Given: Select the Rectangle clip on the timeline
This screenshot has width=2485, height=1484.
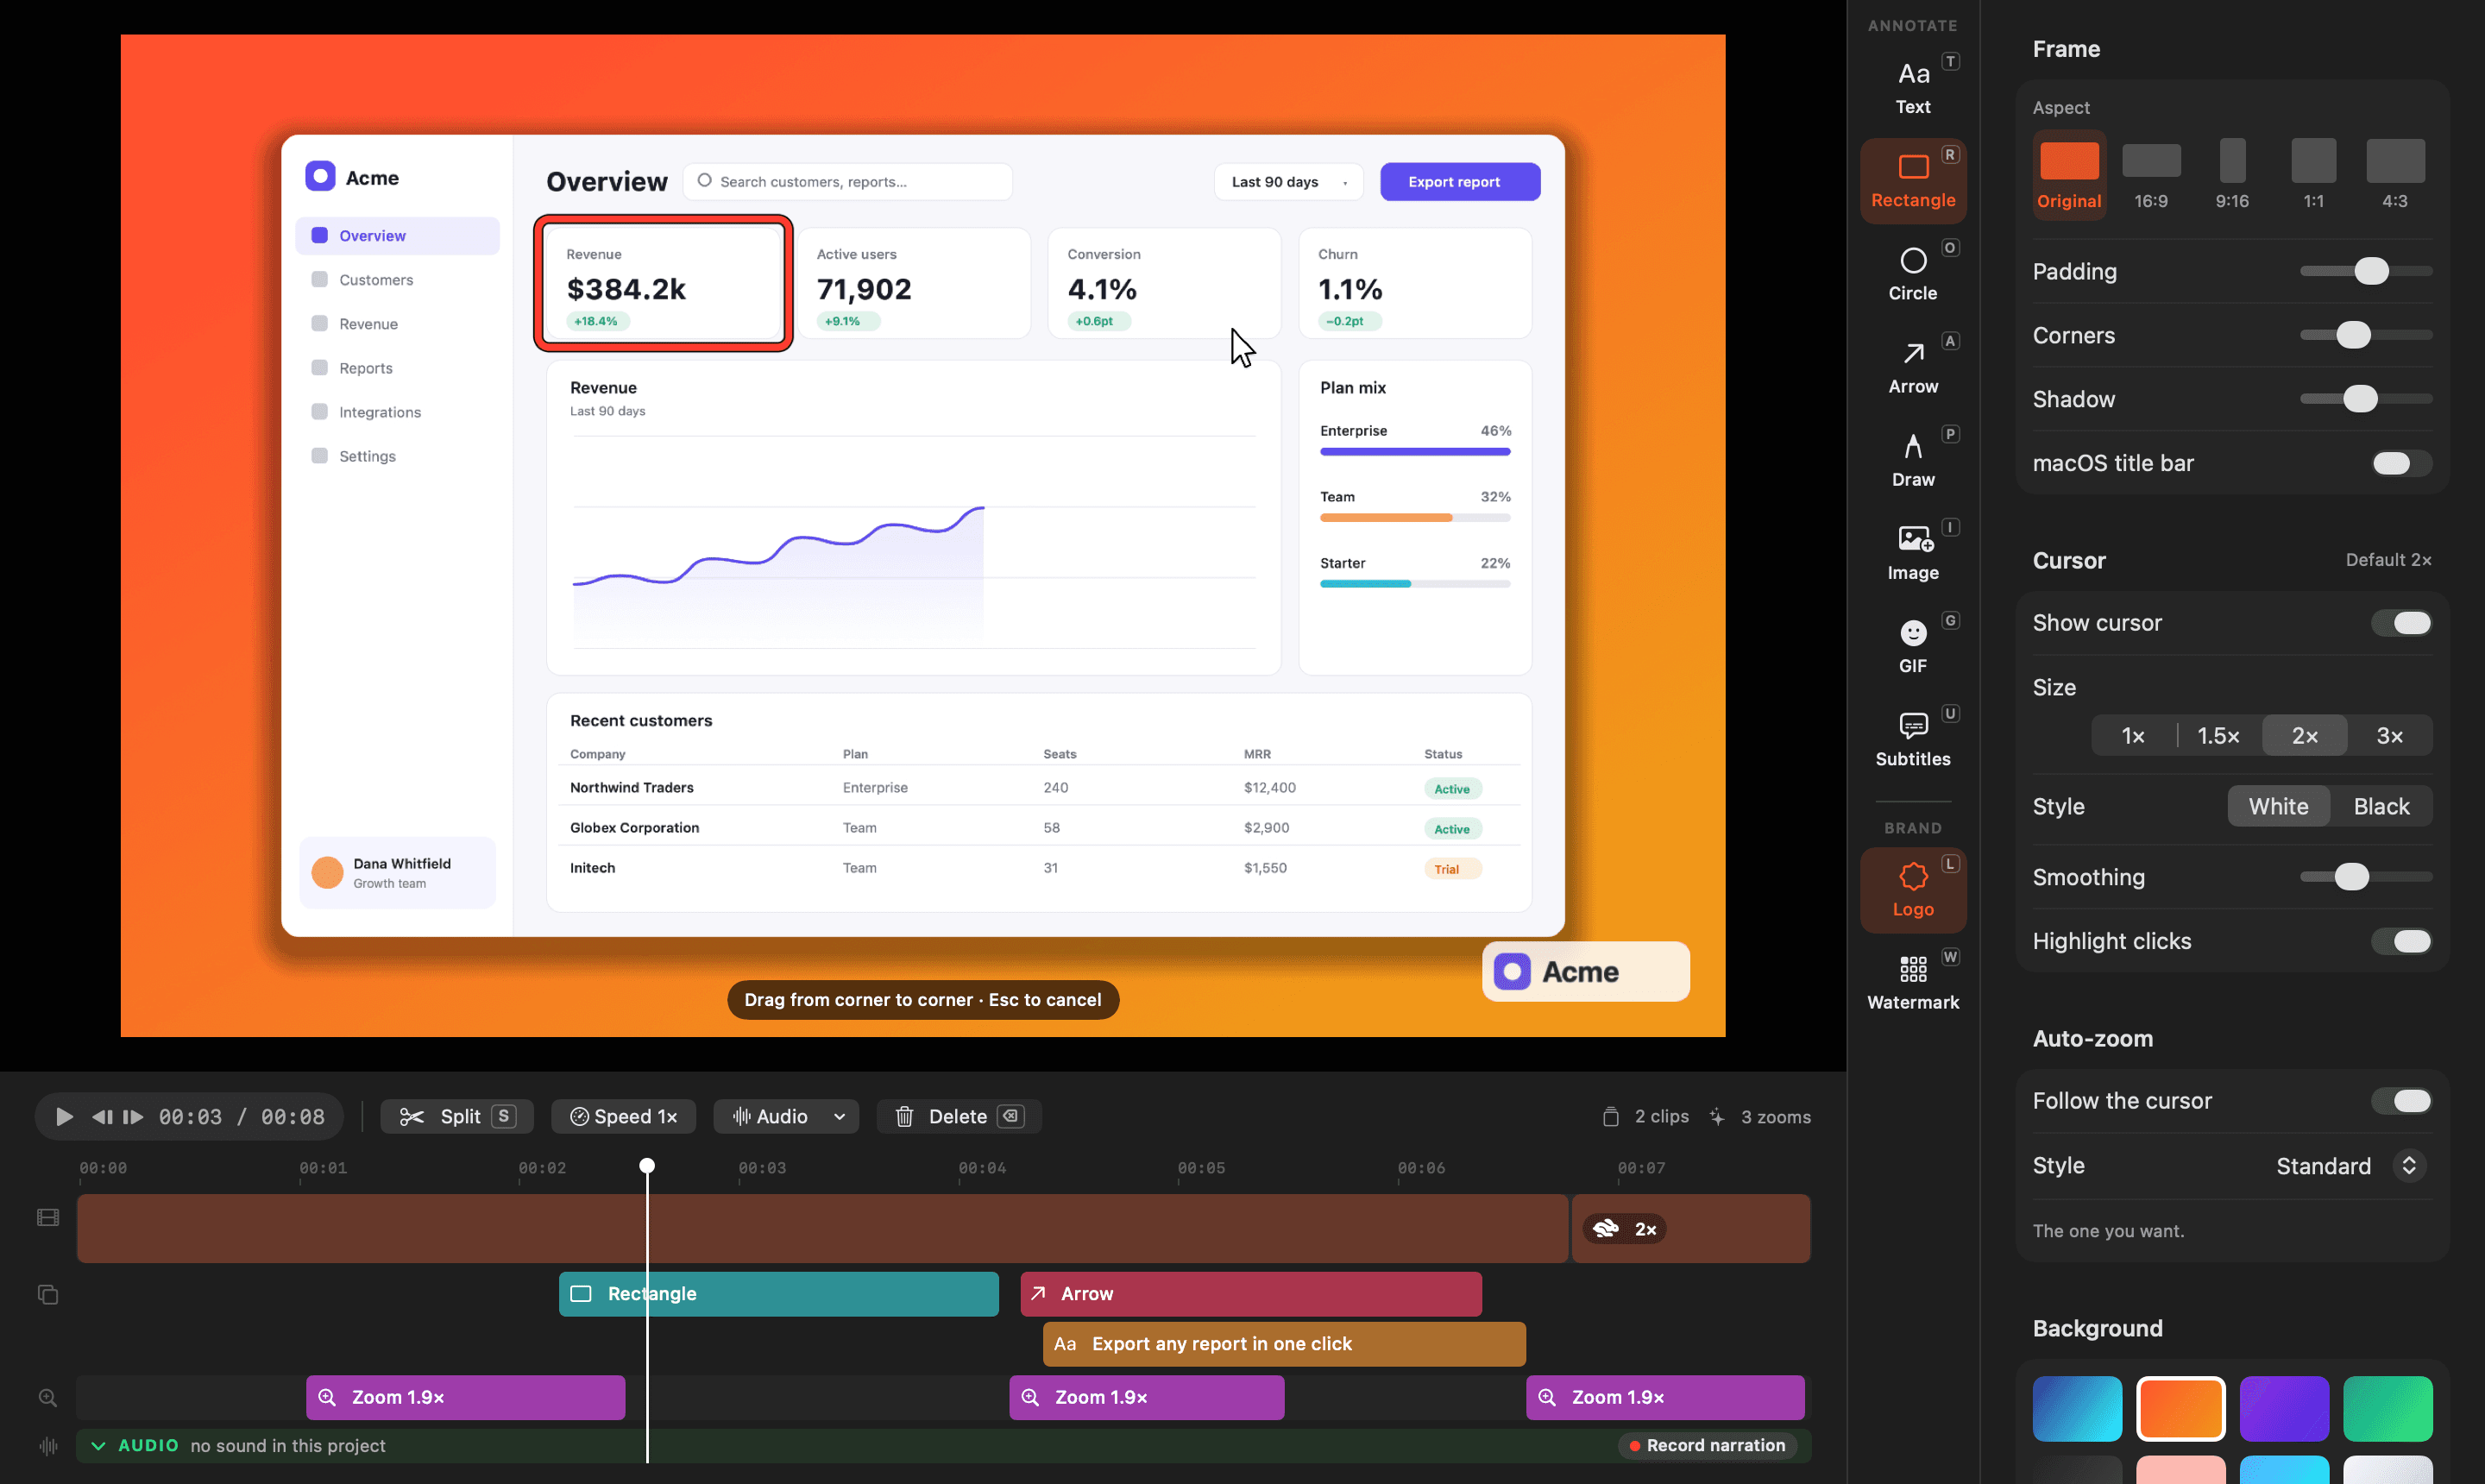Looking at the screenshot, I should click(779, 1294).
